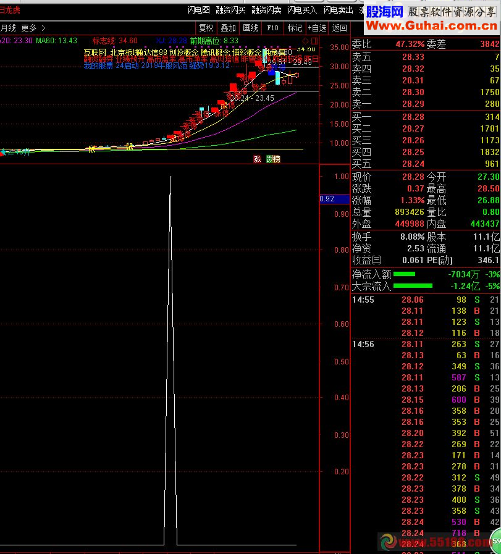This screenshot has height=554, width=501.
Task: Click the 叠加 overlay button
Action: coord(228,28)
